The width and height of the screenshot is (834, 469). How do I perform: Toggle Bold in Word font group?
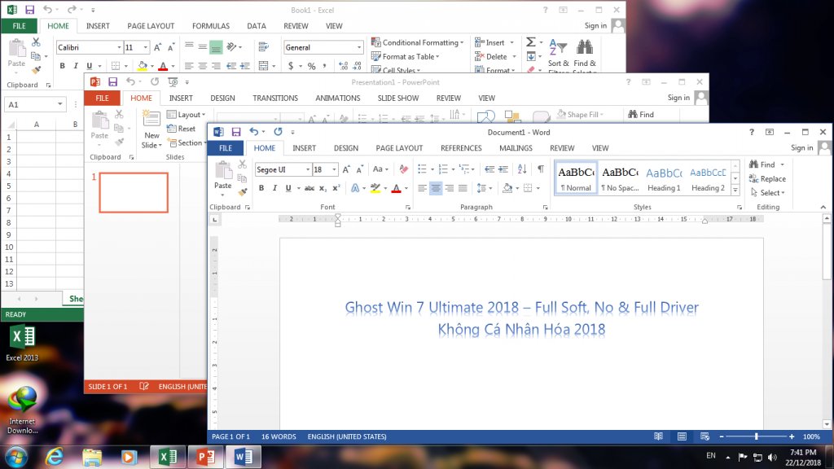(x=261, y=188)
